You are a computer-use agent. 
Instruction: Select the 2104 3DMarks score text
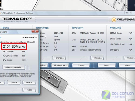pos(14,46)
